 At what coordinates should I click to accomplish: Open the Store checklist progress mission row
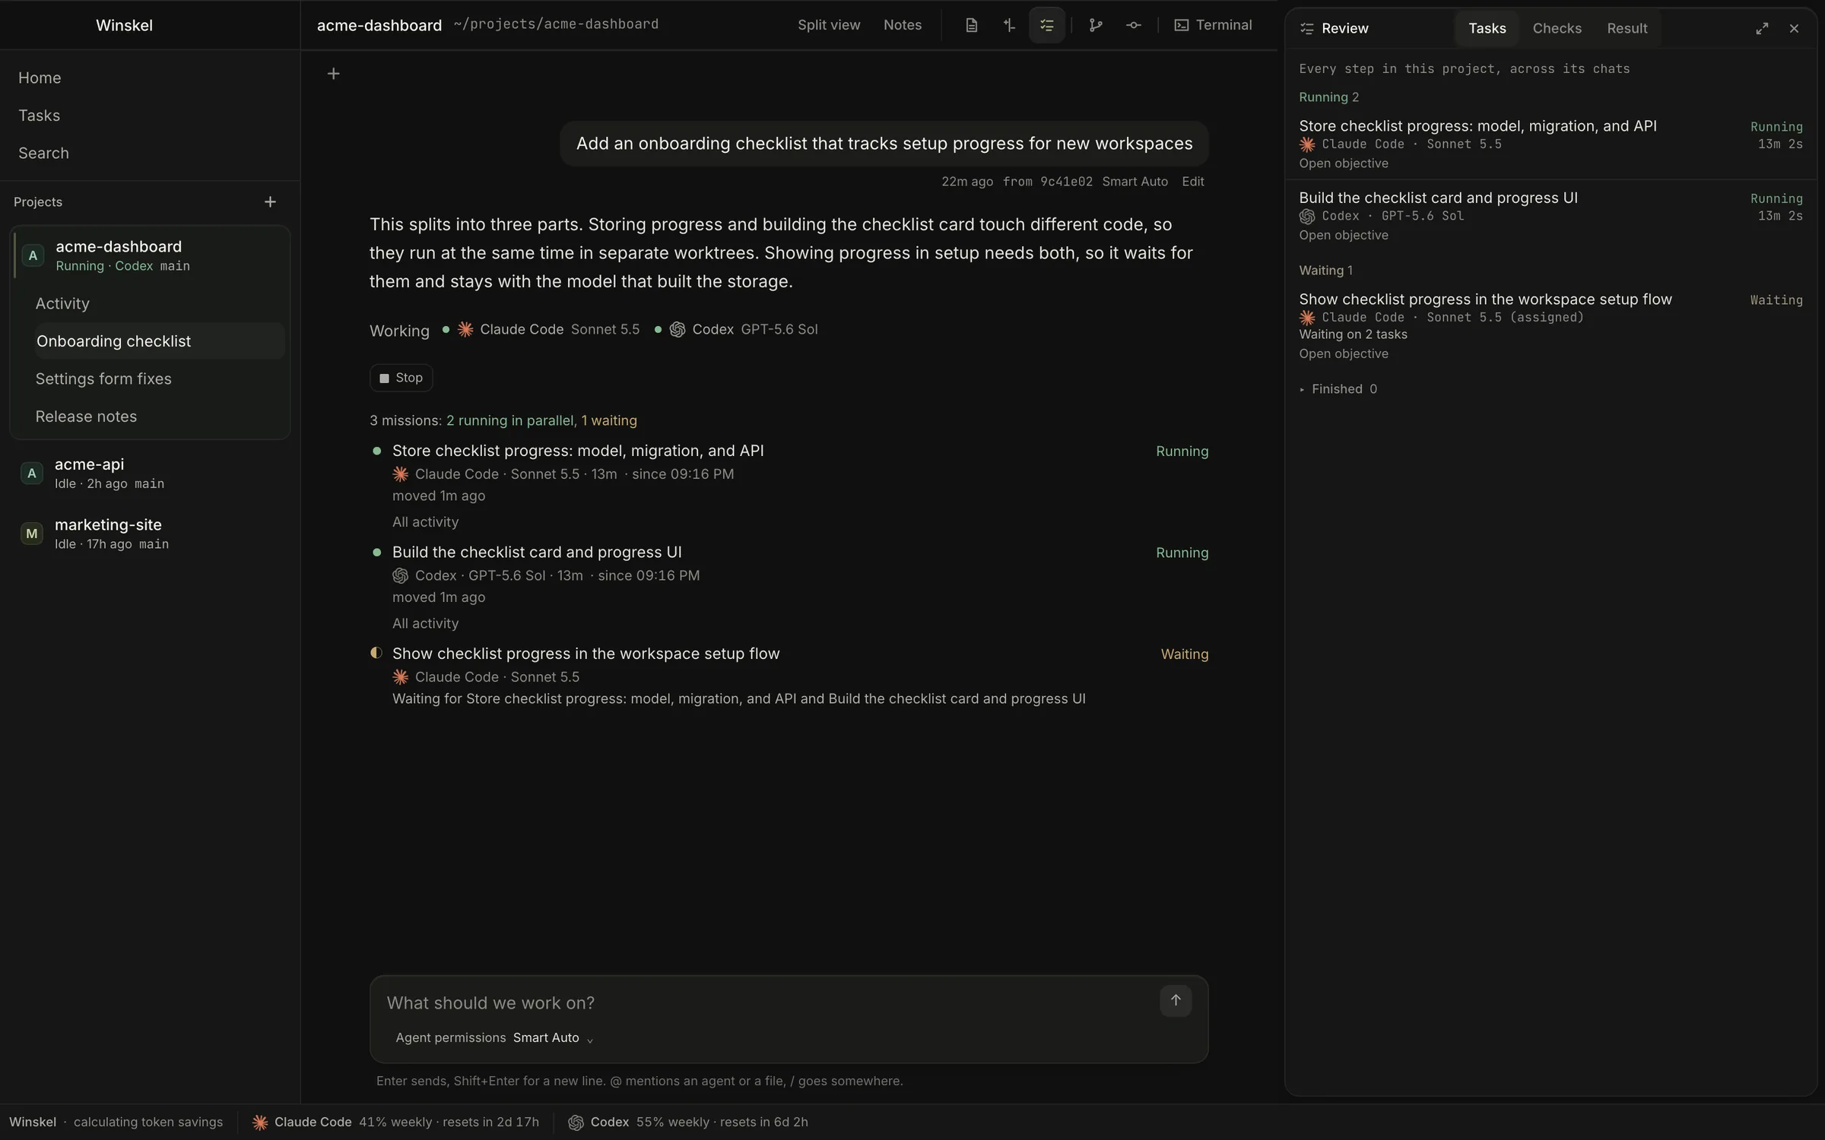click(x=789, y=486)
